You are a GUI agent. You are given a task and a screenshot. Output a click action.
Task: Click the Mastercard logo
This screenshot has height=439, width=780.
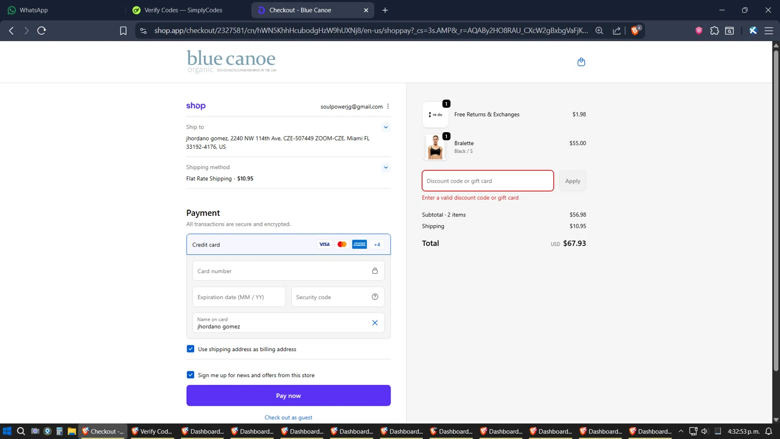click(x=342, y=244)
